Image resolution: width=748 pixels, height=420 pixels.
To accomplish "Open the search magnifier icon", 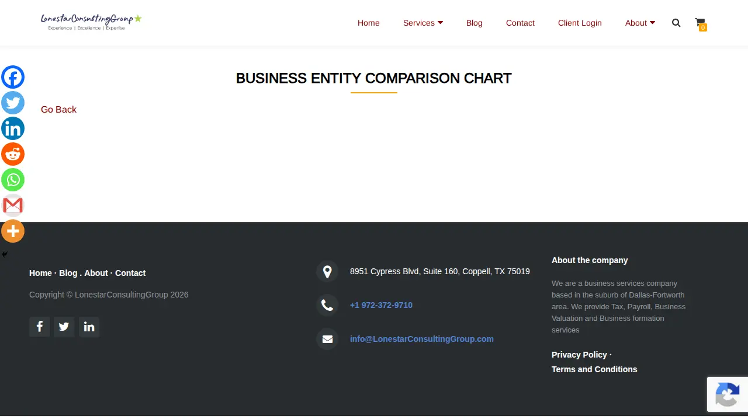I will (676, 23).
